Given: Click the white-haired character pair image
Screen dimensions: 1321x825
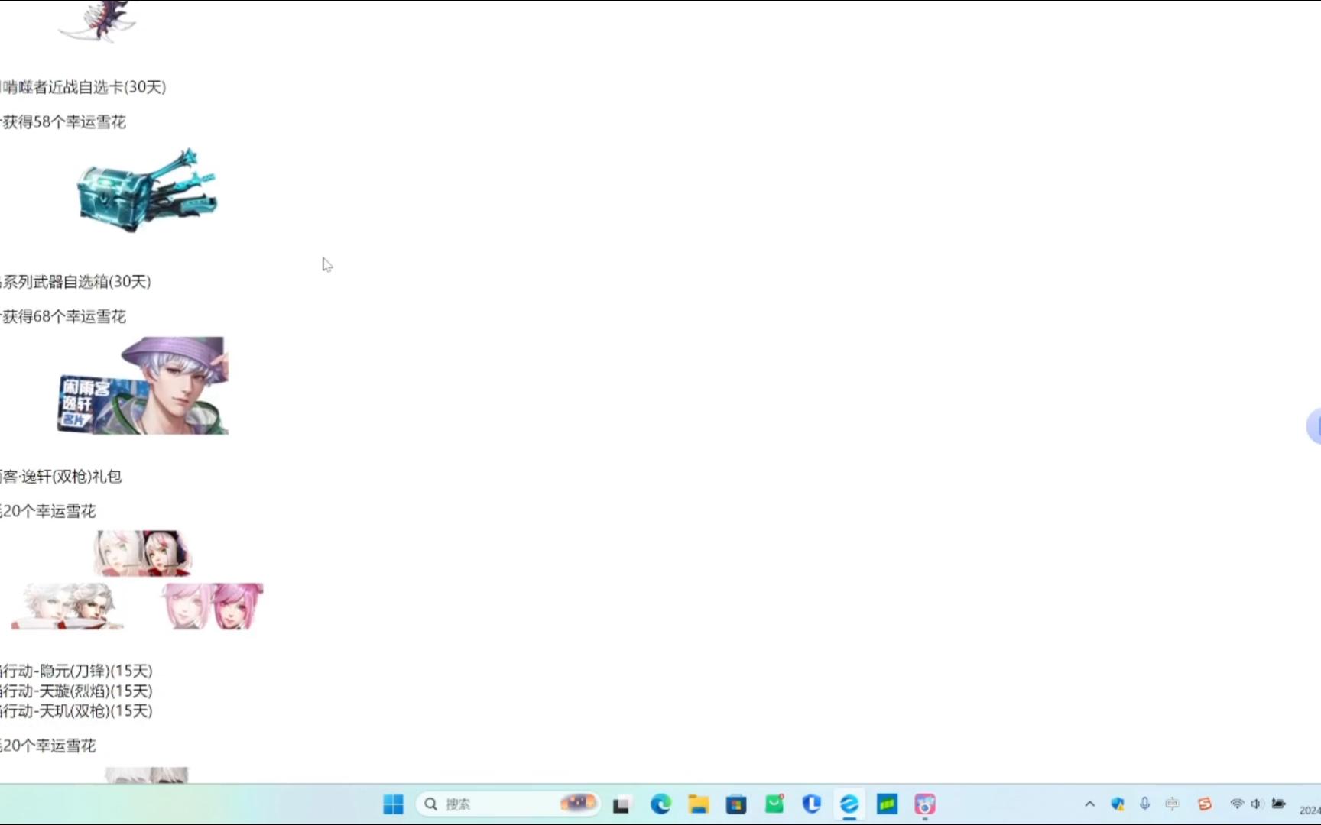Looking at the screenshot, I should point(67,606).
